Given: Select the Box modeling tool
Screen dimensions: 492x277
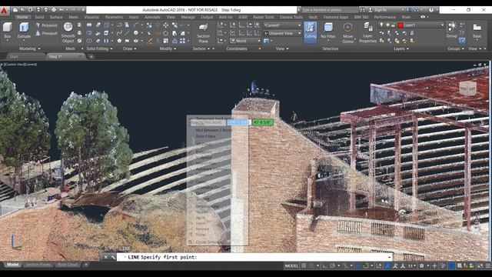Looking at the screenshot, I should tap(8, 30).
